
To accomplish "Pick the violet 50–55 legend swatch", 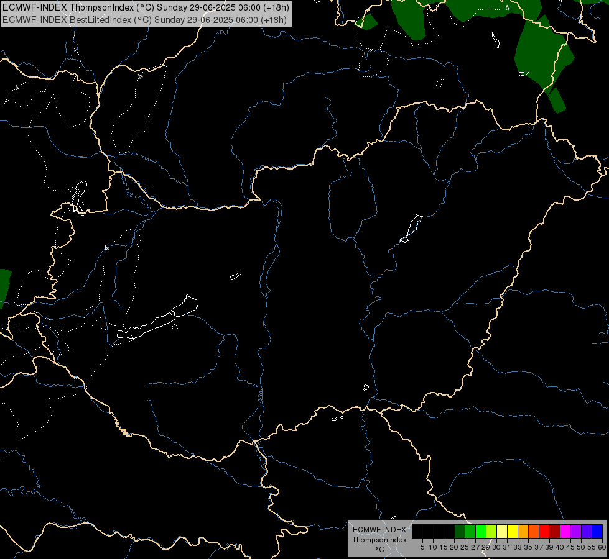I will tap(587, 531).
